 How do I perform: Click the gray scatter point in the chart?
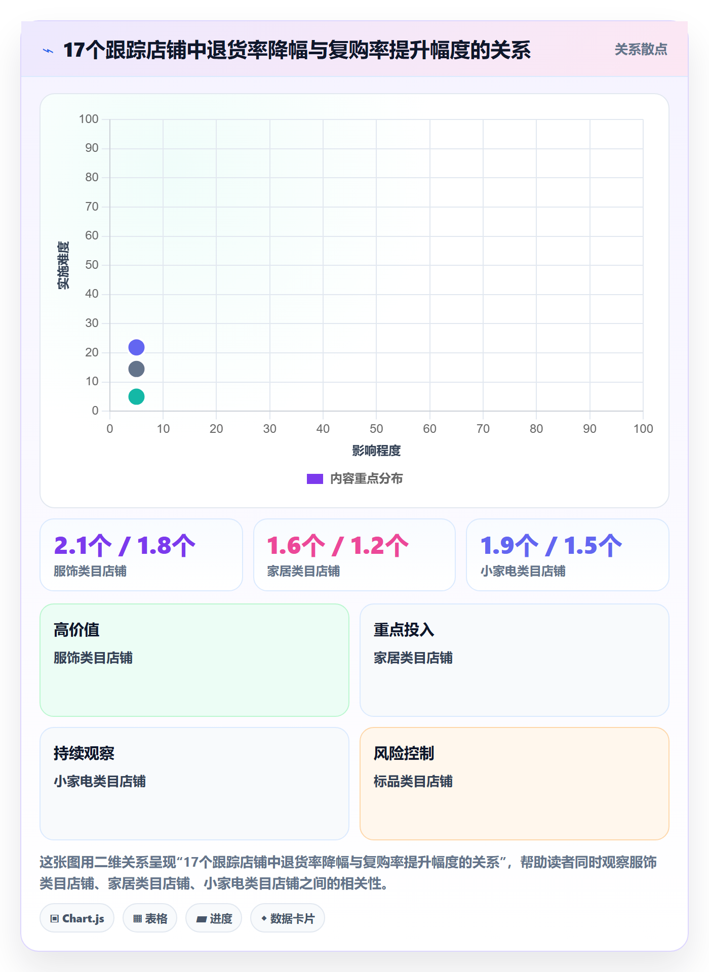pos(136,369)
